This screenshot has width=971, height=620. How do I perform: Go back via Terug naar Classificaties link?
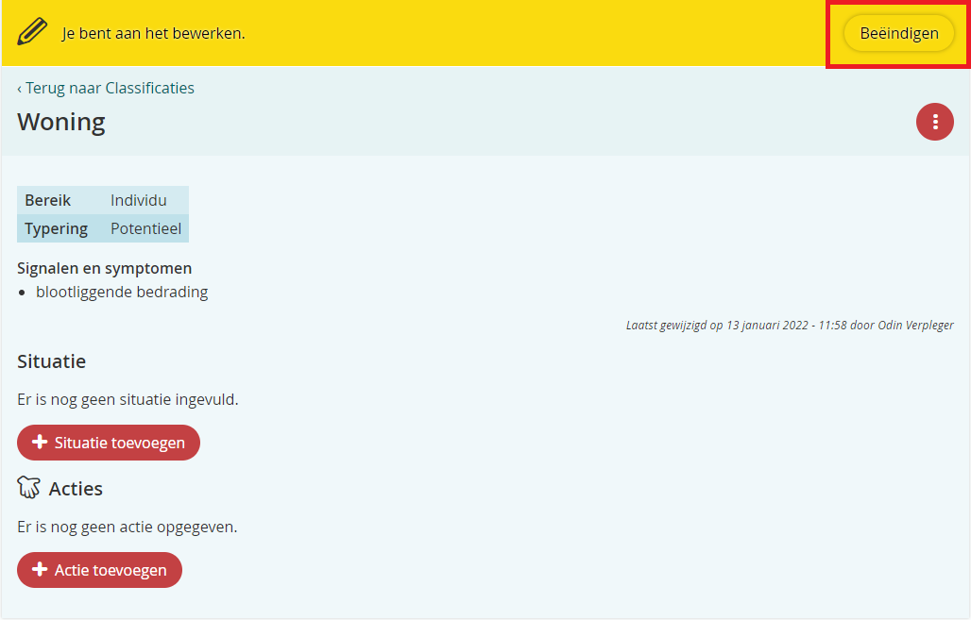tap(106, 88)
